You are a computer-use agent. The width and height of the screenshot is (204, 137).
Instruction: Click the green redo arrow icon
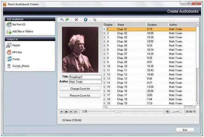(67, 19)
